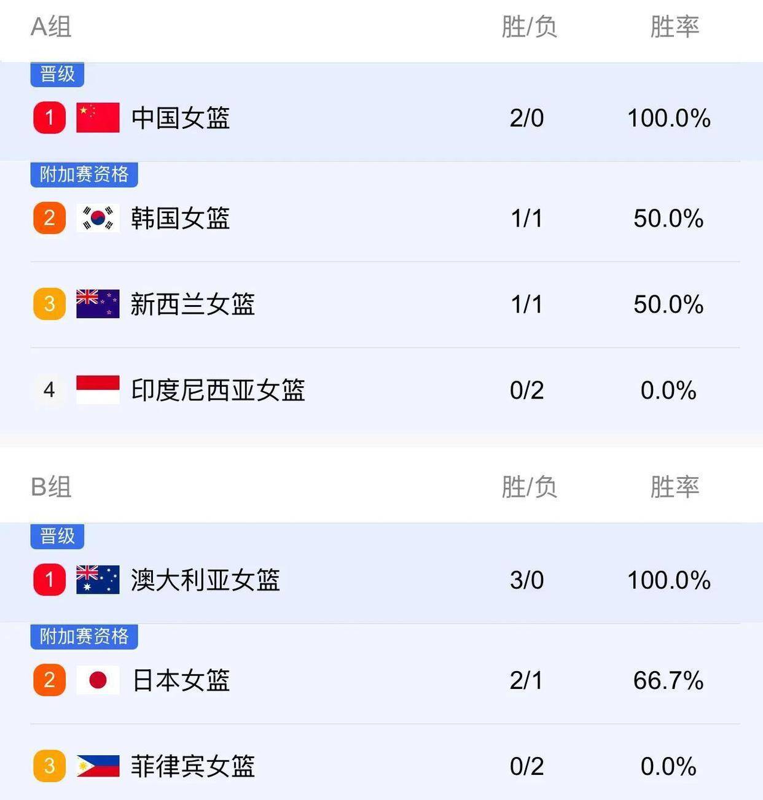Screen dimensions: 763x800
Task: Click the China flag icon
Action: (98, 118)
